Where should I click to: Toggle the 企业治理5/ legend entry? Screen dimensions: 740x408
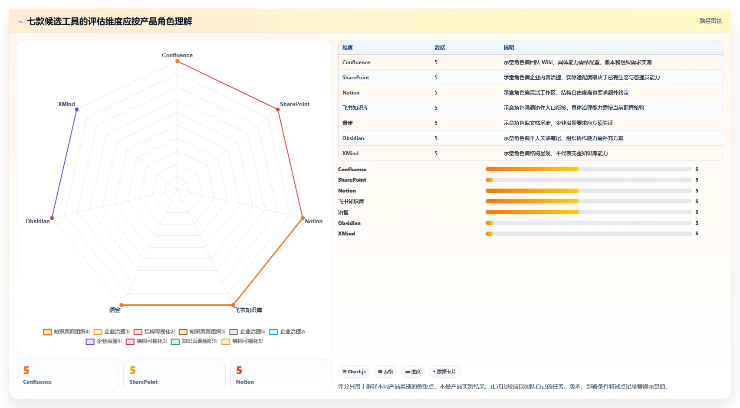247,332
